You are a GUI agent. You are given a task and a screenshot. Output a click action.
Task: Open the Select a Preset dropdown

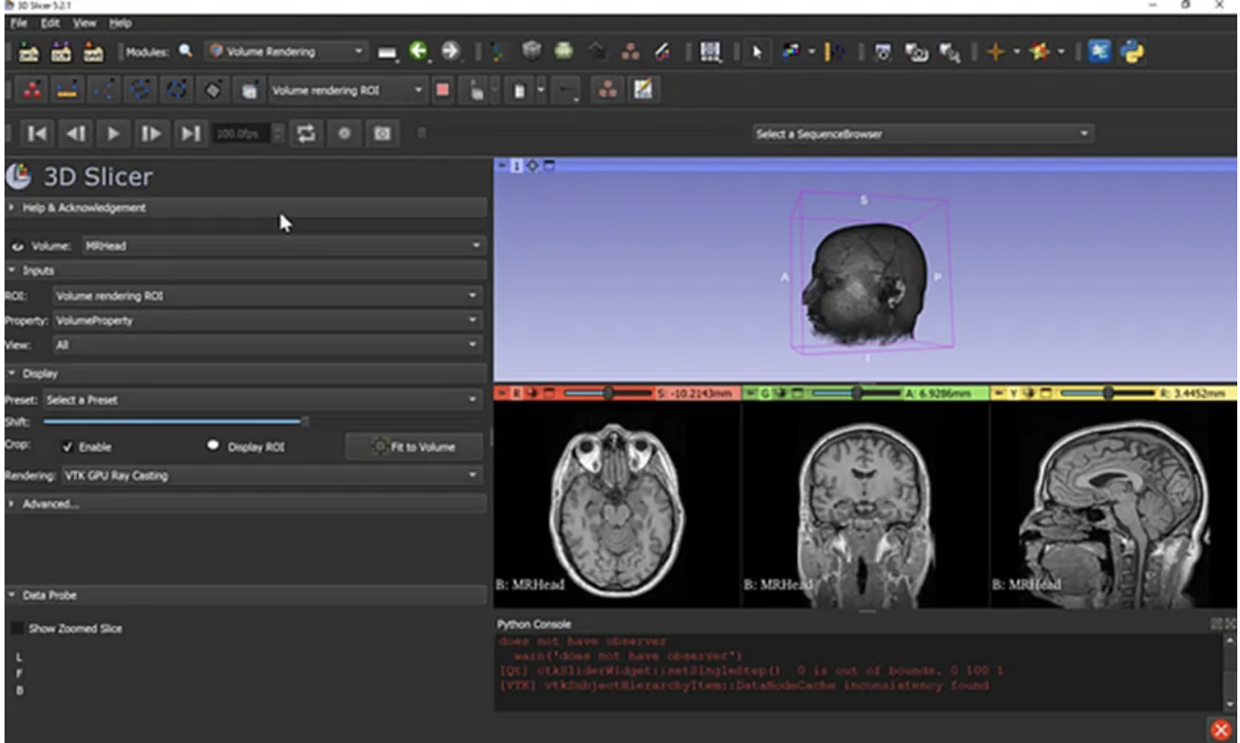(x=263, y=400)
